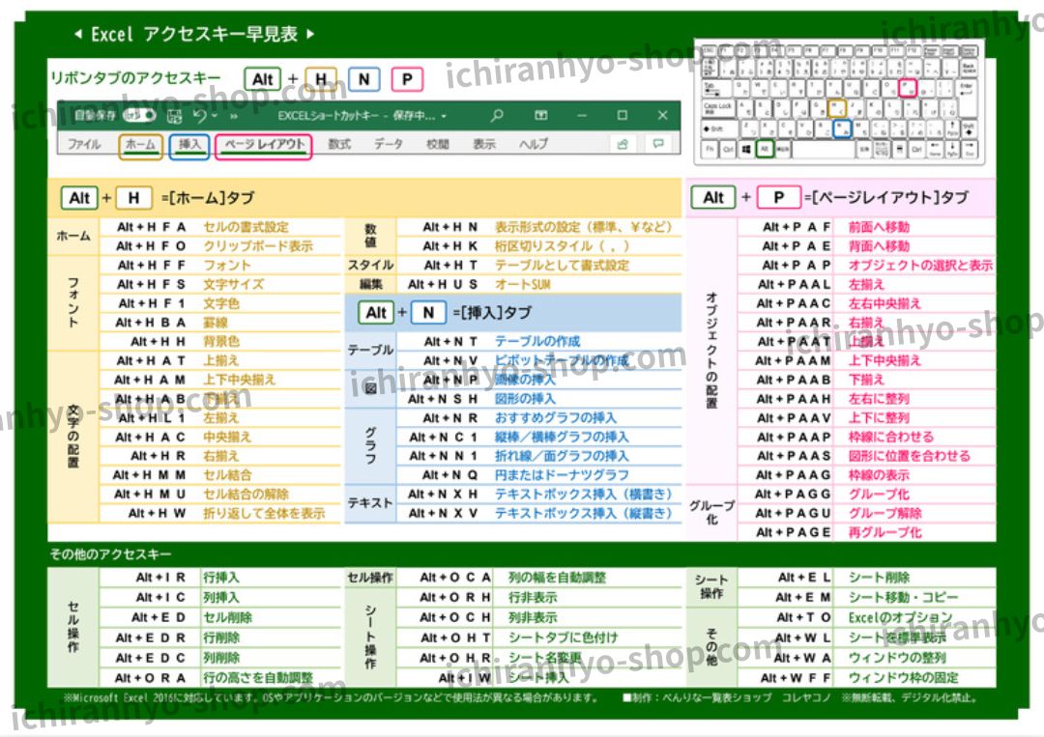1044x737 pixels.
Task: Click the green-outlined Alt key on the keyboard
Action: [x=766, y=150]
